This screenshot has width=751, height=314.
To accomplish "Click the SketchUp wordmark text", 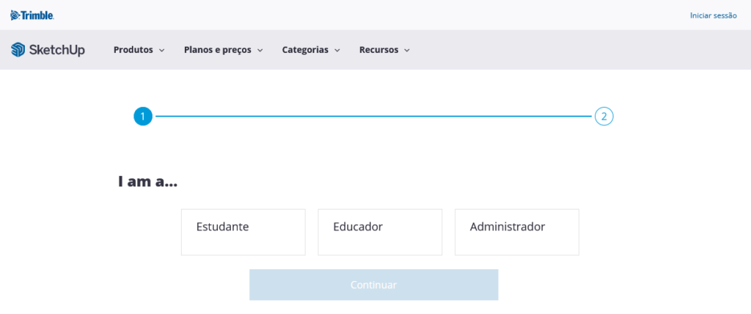I will pyautogui.click(x=56, y=50).
